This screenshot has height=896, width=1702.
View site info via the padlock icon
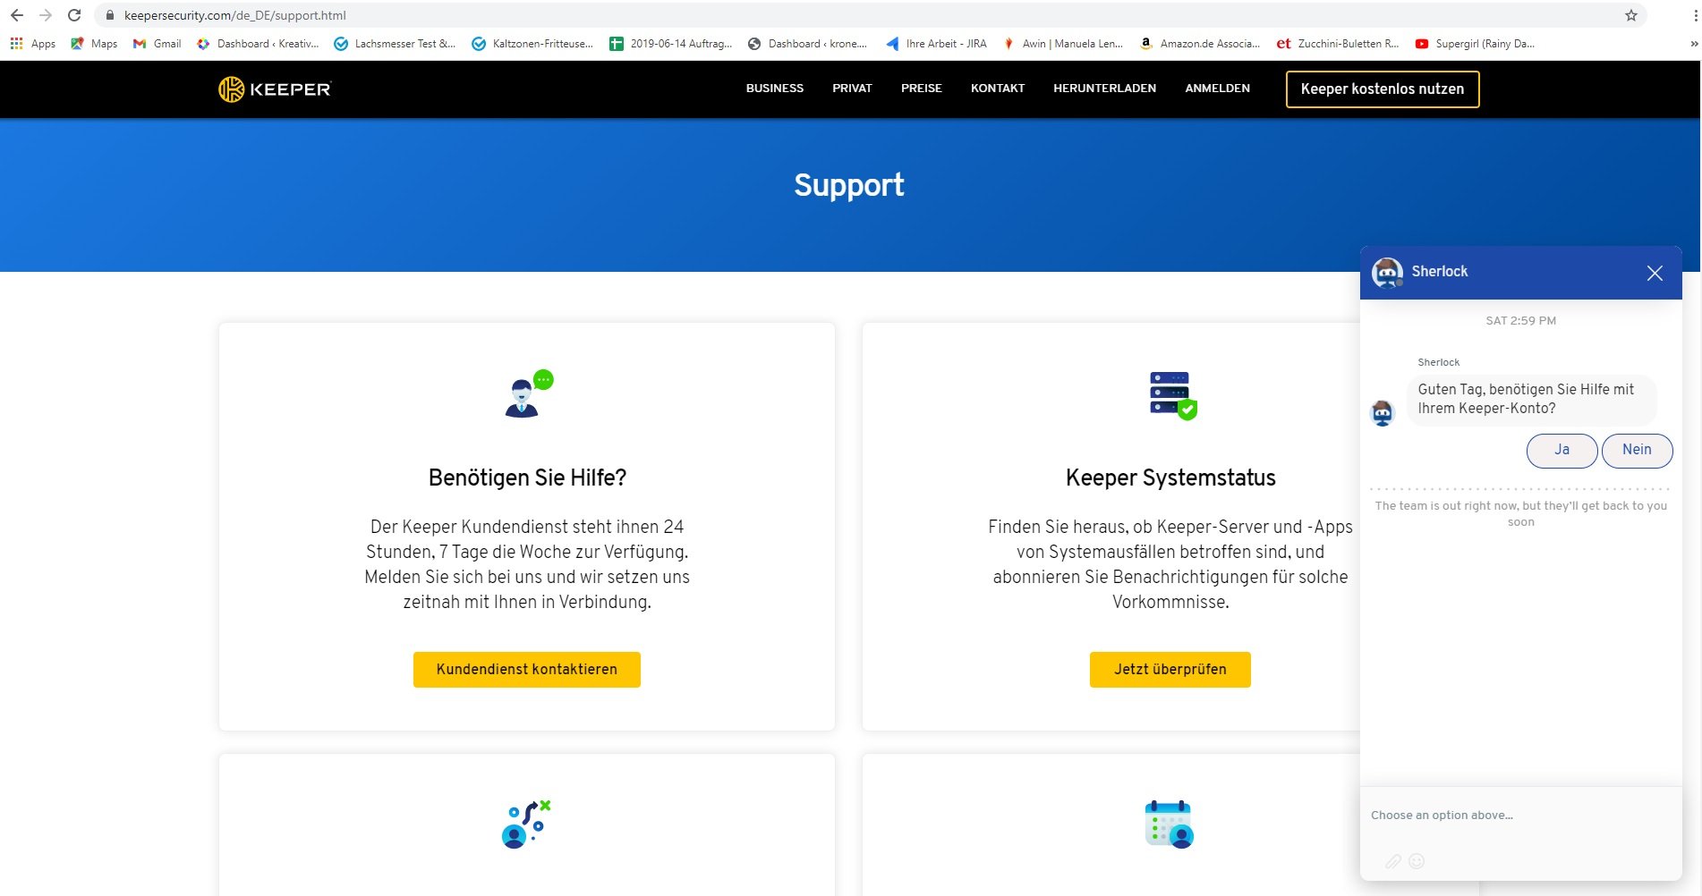pos(110,15)
